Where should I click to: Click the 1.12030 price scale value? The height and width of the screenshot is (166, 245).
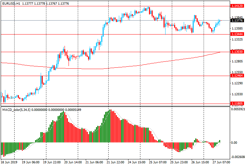pos(237,94)
